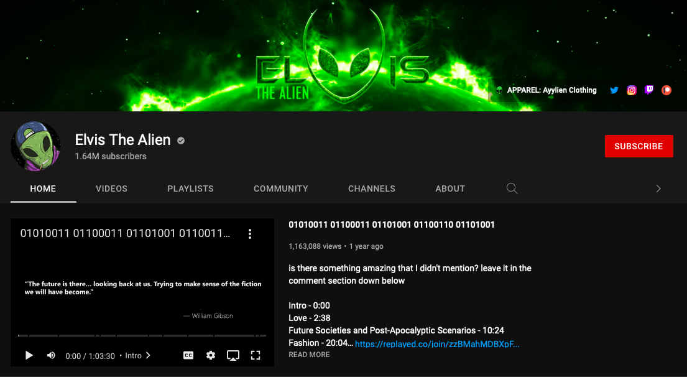Click the Elvis The Alien channel avatar

coord(35,146)
